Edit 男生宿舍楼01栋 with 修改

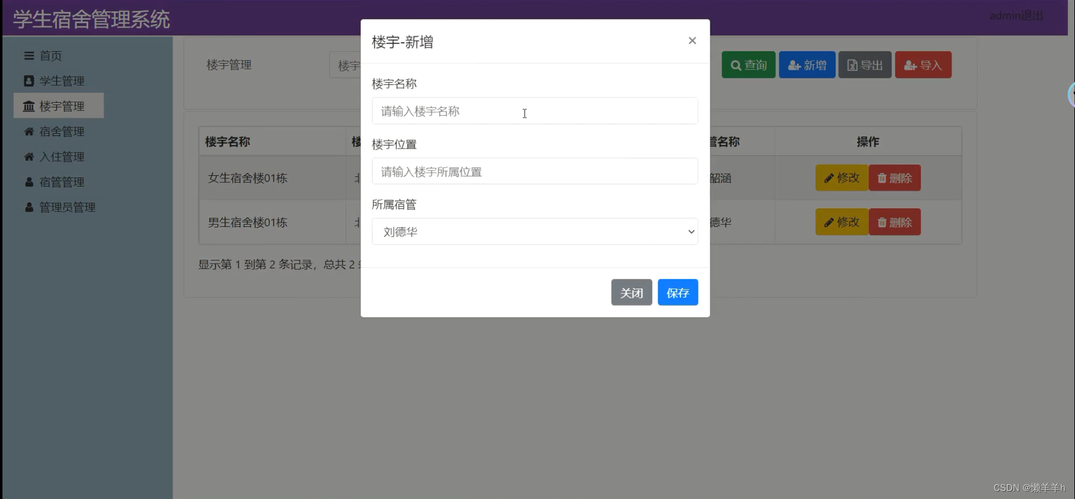click(842, 222)
